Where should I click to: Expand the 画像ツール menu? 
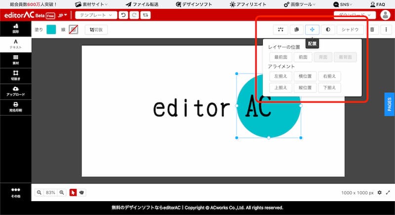[300, 4]
